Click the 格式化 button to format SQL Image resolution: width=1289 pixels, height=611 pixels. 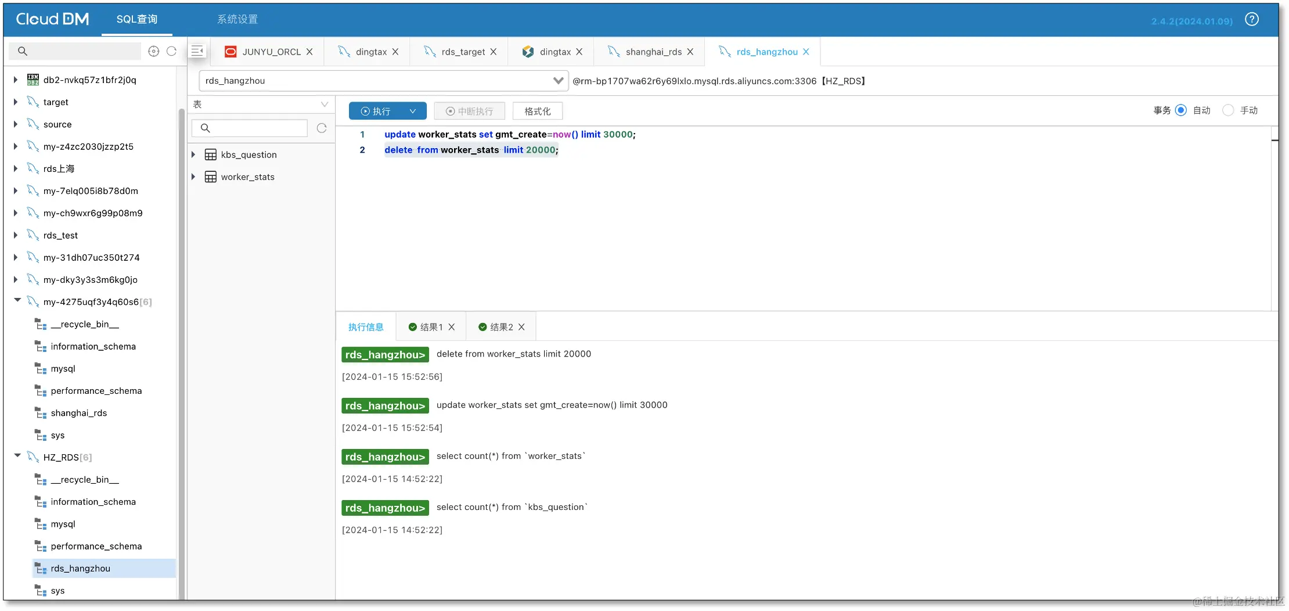coord(537,110)
